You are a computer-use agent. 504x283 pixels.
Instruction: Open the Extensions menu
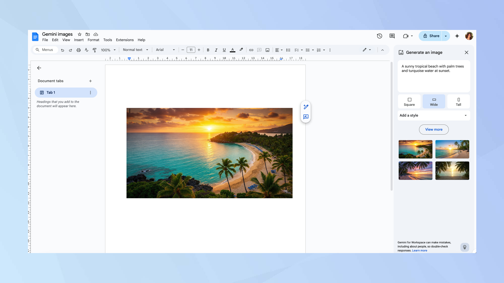tap(125, 40)
